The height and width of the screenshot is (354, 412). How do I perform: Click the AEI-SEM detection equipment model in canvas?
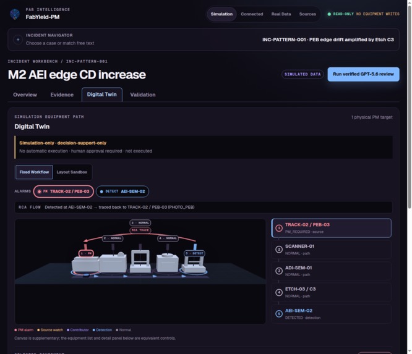pos(194,264)
